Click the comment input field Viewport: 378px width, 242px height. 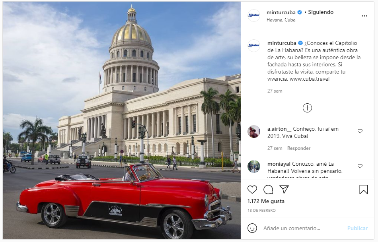pyautogui.click(x=303, y=228)
